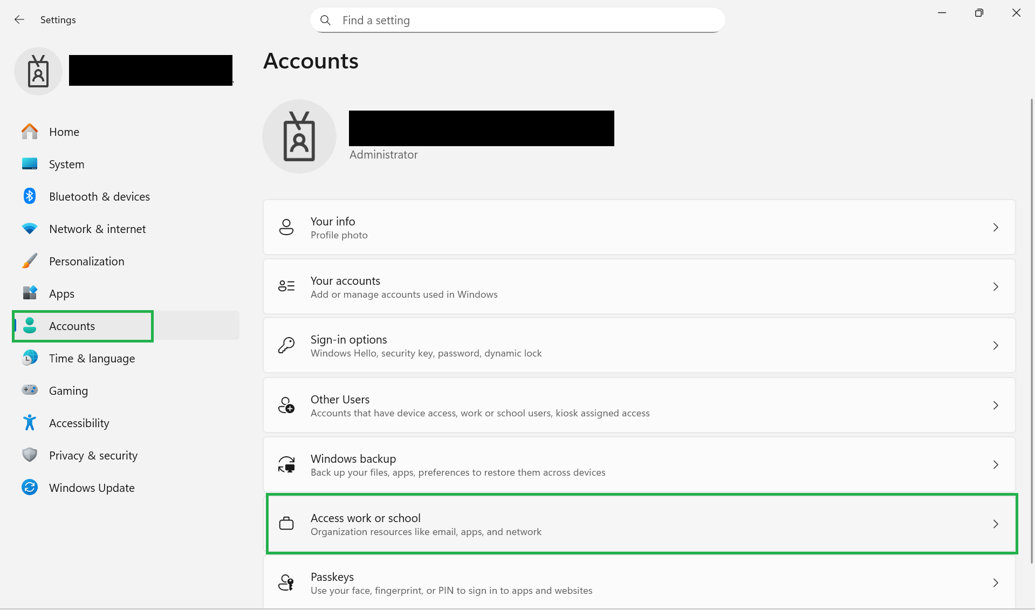Open Access work or school chevron
Viewport: 1035px width, 610px height.
[996, 524]
